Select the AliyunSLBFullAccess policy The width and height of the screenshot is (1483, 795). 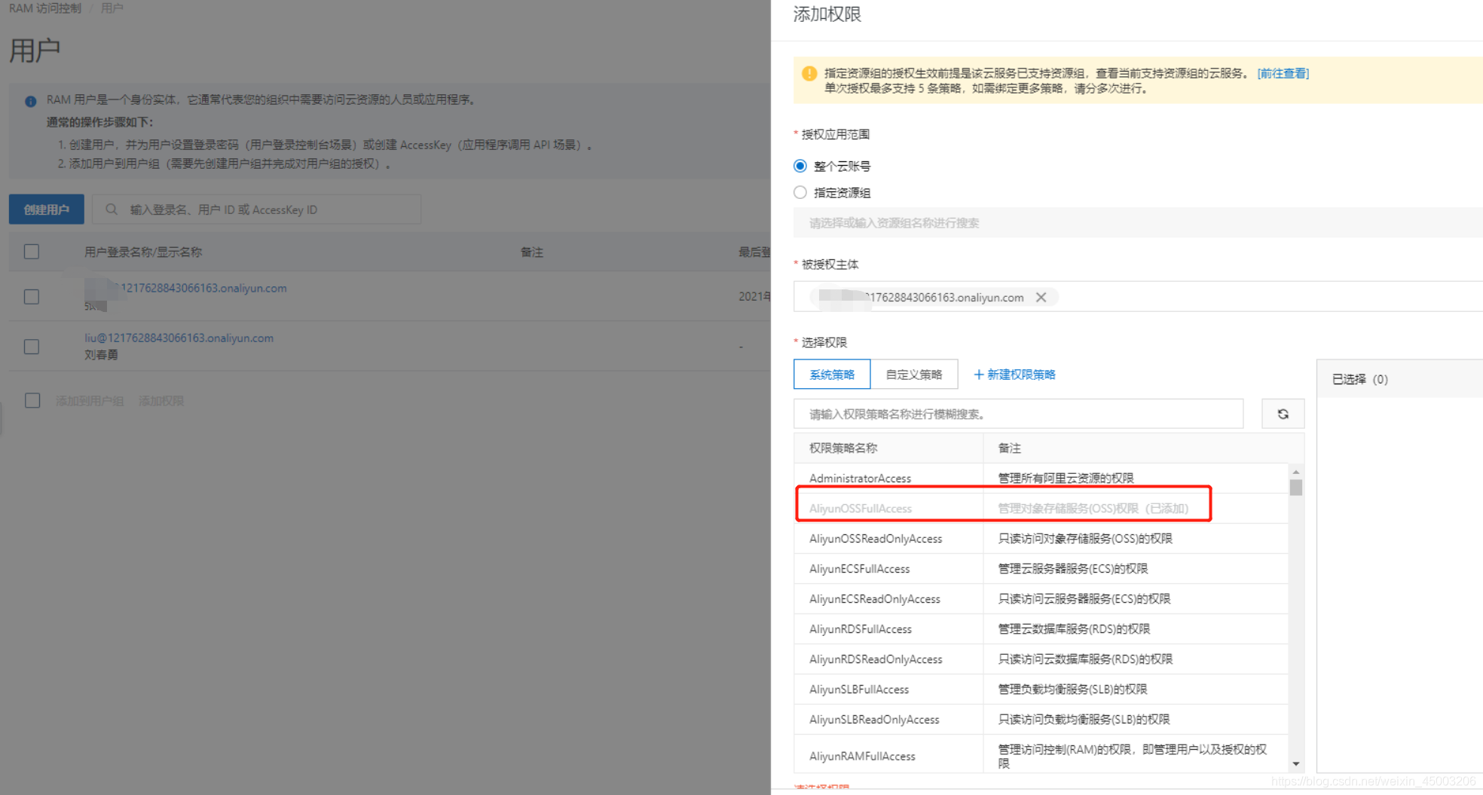point(1041,690)
